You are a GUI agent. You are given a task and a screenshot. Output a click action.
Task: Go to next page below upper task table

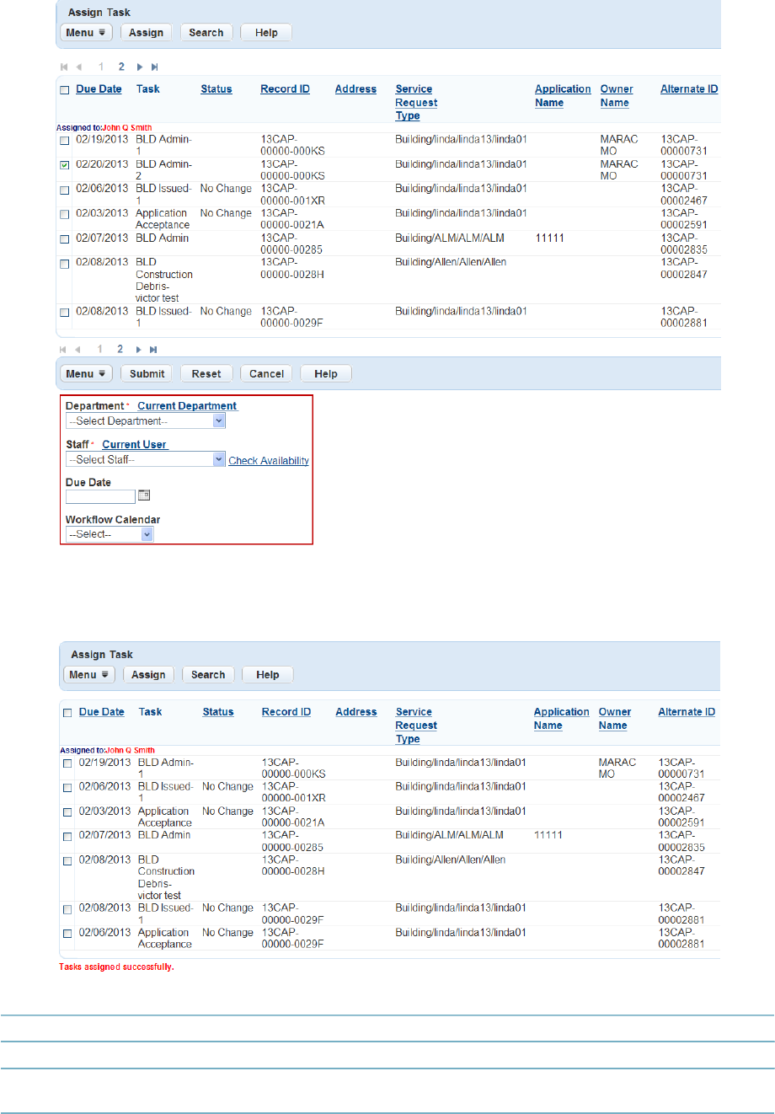[140, 349]
